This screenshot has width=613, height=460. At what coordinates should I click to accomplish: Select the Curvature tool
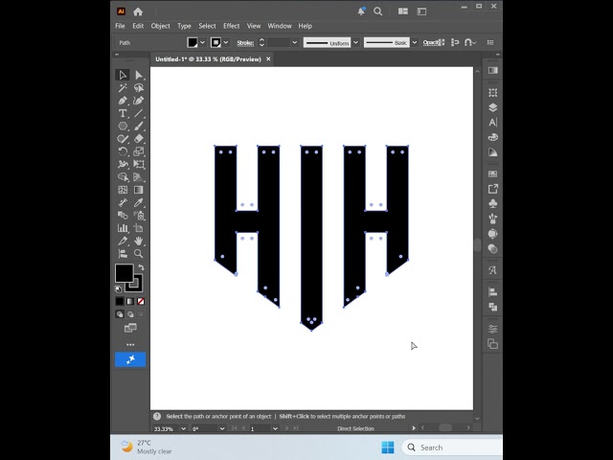[x=138, y=101]
